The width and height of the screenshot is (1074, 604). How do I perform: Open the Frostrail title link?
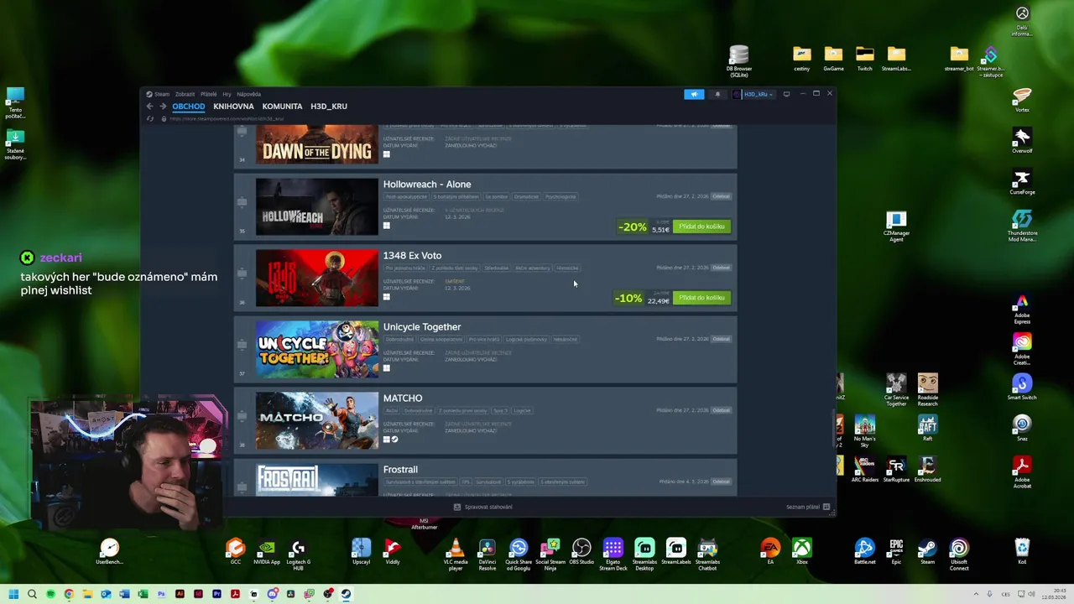click(x=400, y=470)
